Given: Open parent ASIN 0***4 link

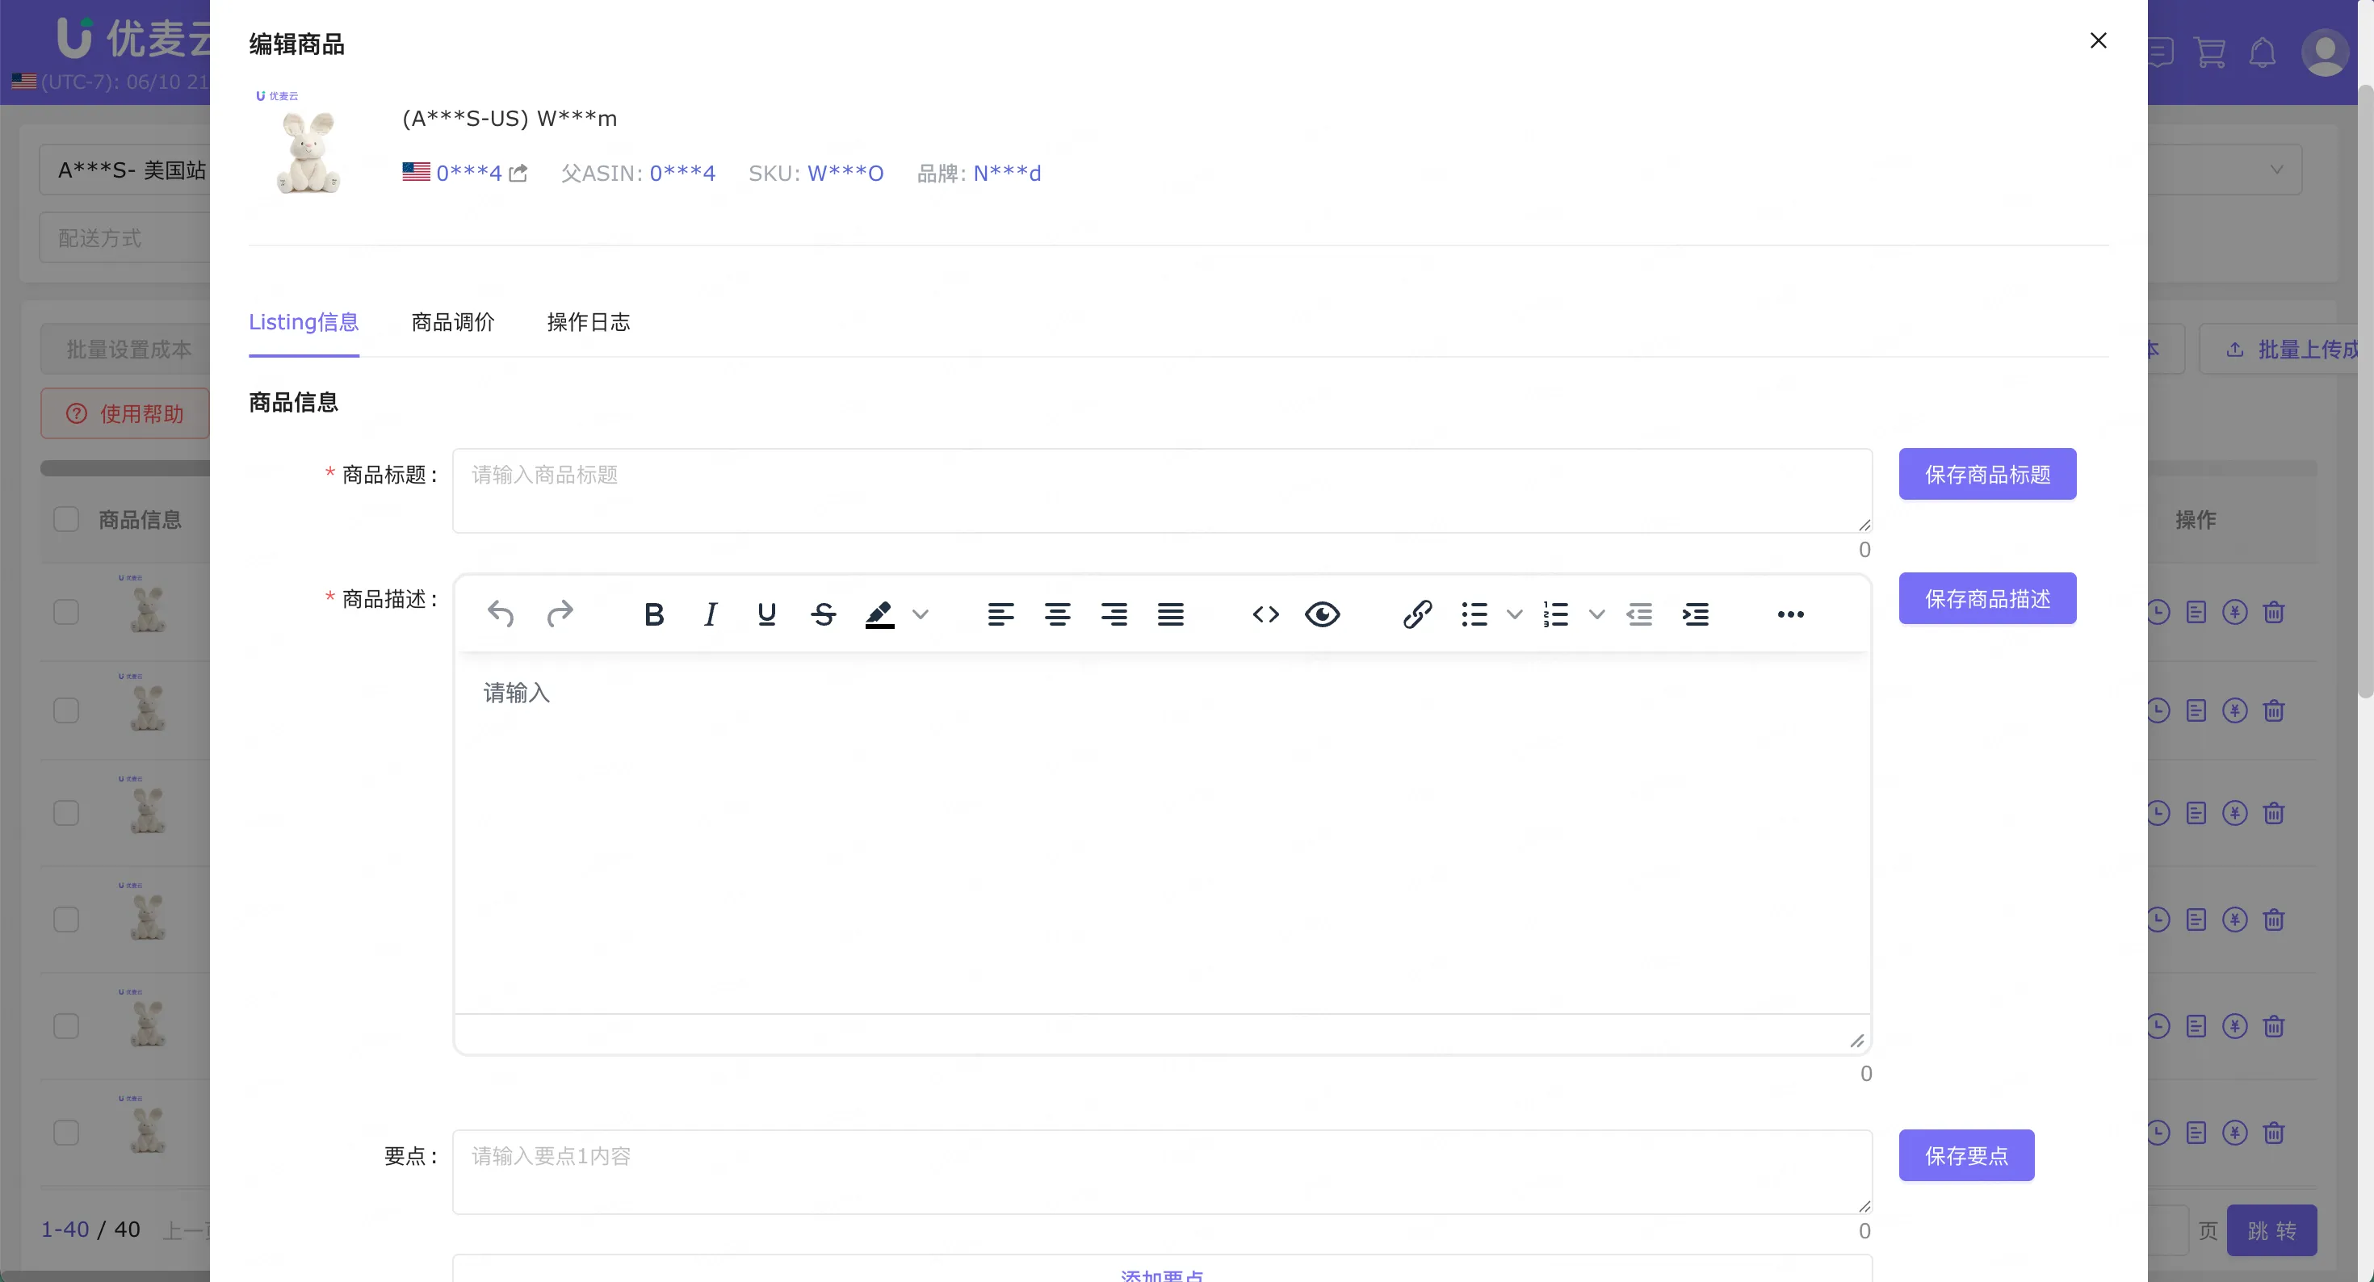Looking at the screenshot, I should pyautogui.click(x=682, y=174).
